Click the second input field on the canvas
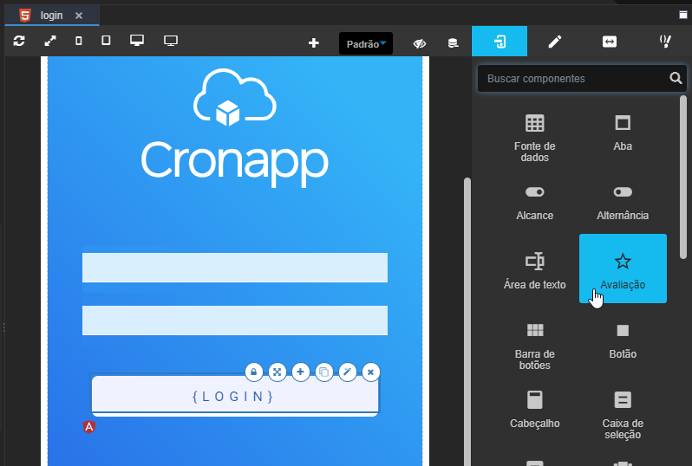Screen dimensions: 692x466 pyautogui.click(x=235, y=320)
